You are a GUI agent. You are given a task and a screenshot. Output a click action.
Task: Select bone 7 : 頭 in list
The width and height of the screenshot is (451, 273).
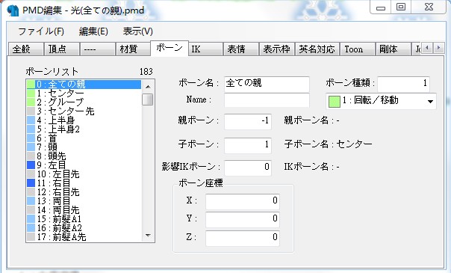[x=84, y=147]
